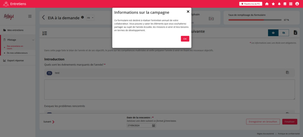Click the download document icon

(x=295, y=33)
